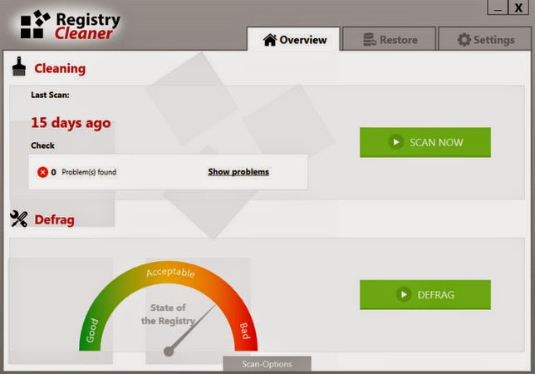Click the '15 days ago' last scan text
This screenshot has width=535, height=374.
point(71,123)
